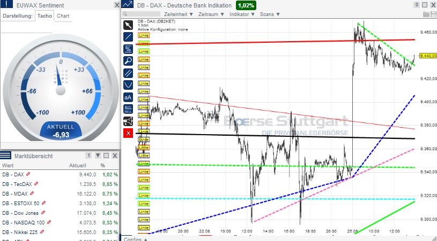Viewport: 437px width, 241px height.
Task: Click the yellow 9.440,00 price marker on axis
Action: point(428,56)
